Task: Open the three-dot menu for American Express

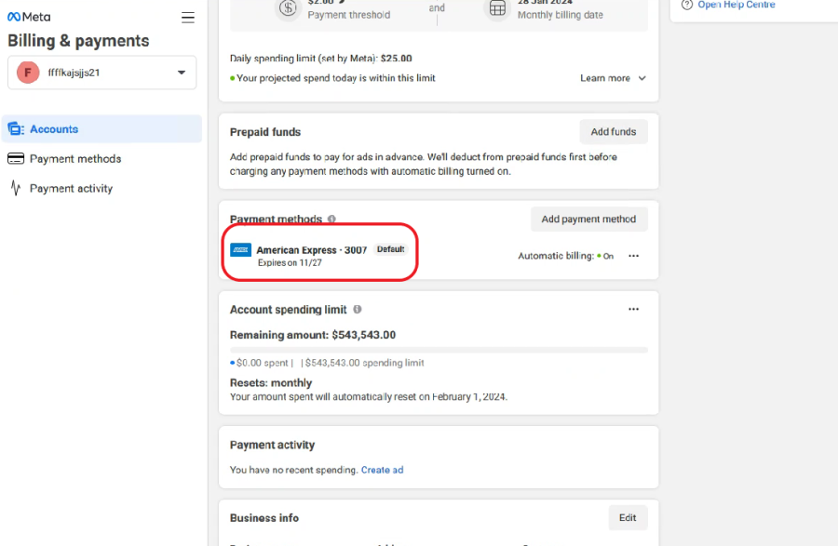Action: 634,256
